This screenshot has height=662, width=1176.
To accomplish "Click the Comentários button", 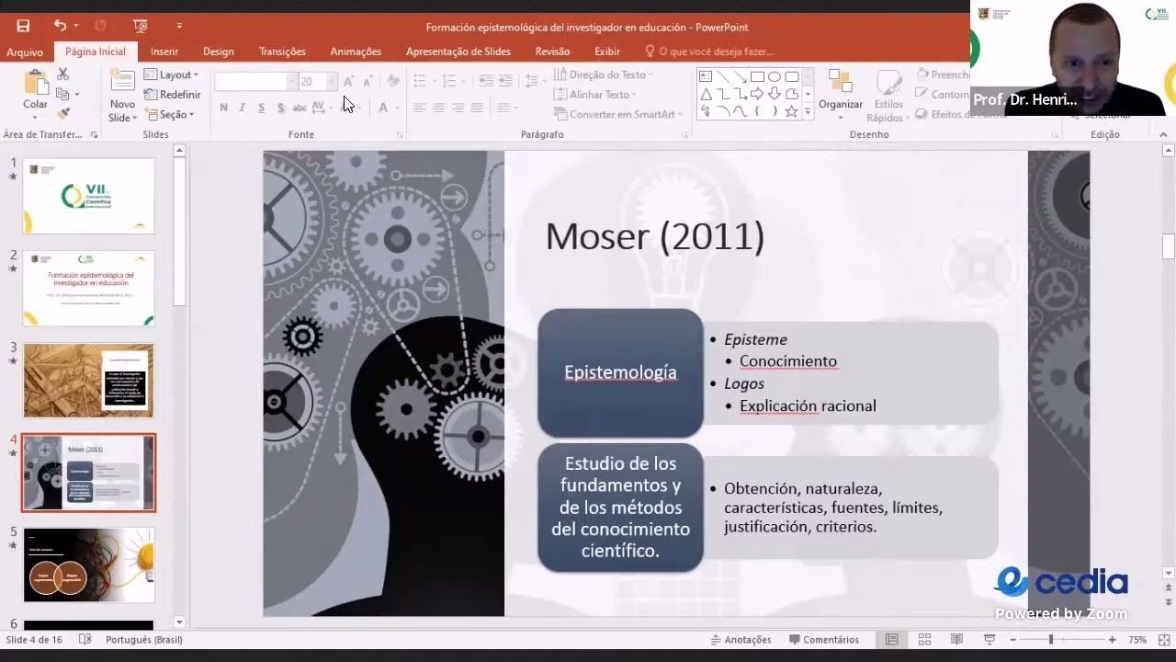I will tap(823, 639).
